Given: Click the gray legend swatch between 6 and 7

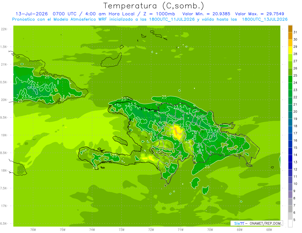Looking at the screenshot, I should pos(290,209).
